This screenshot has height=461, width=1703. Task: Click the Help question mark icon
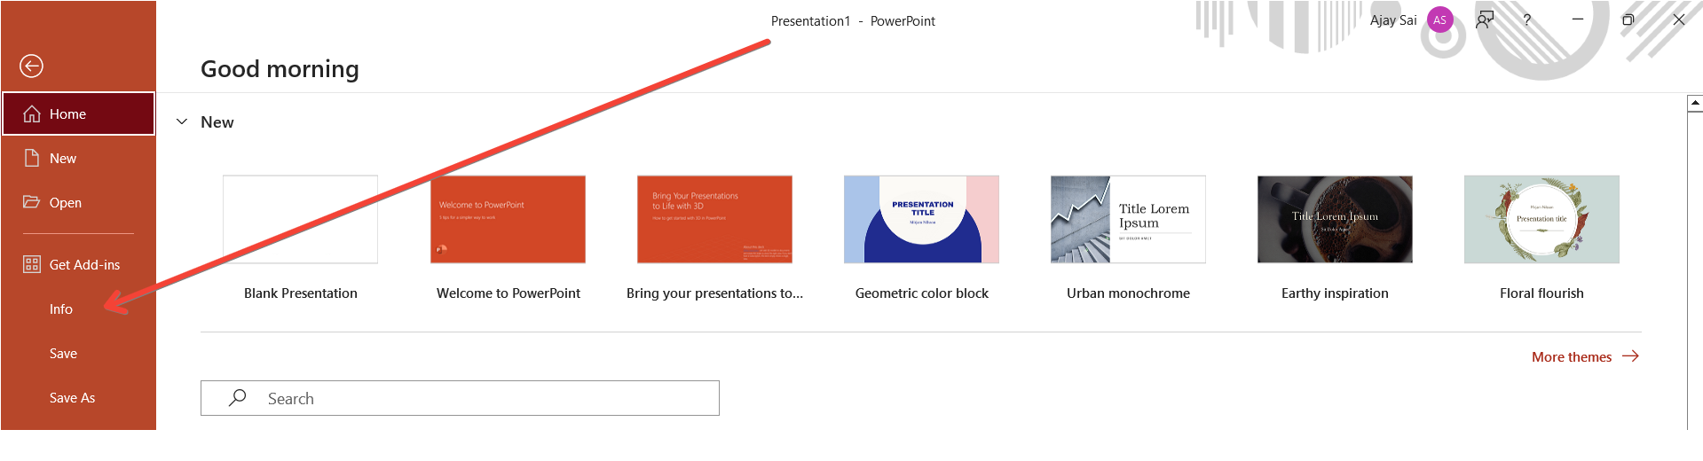click(1526, 20)
